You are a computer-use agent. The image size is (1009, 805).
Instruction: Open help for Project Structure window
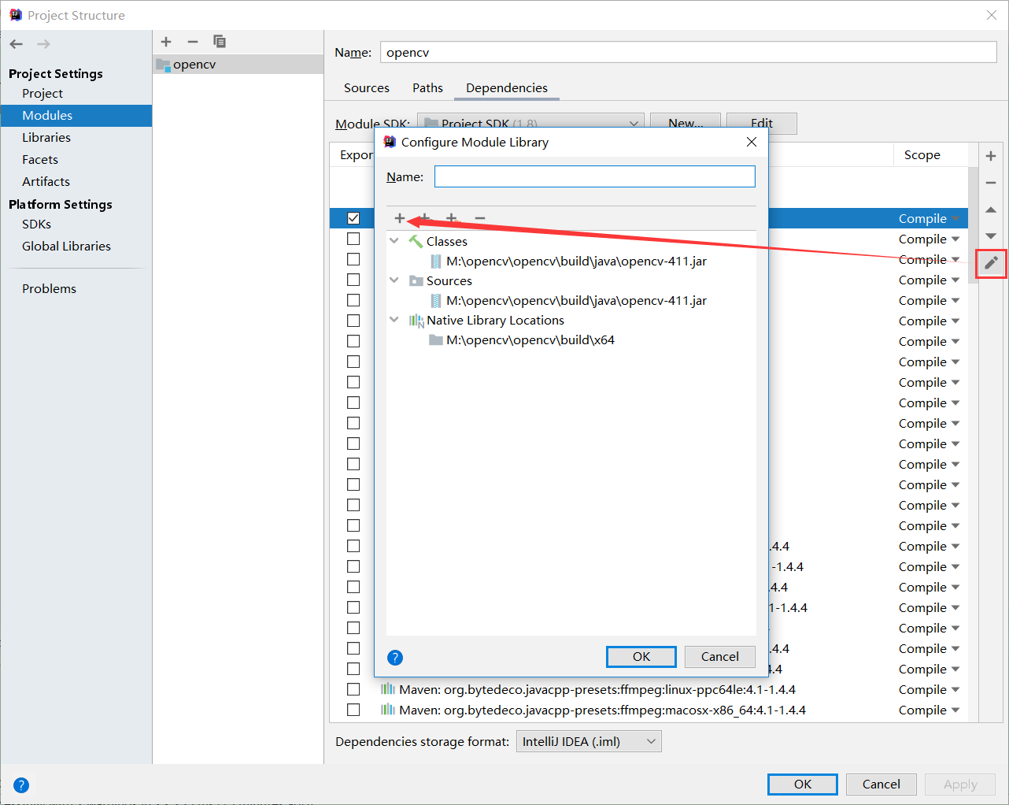[x=21, y=785]
